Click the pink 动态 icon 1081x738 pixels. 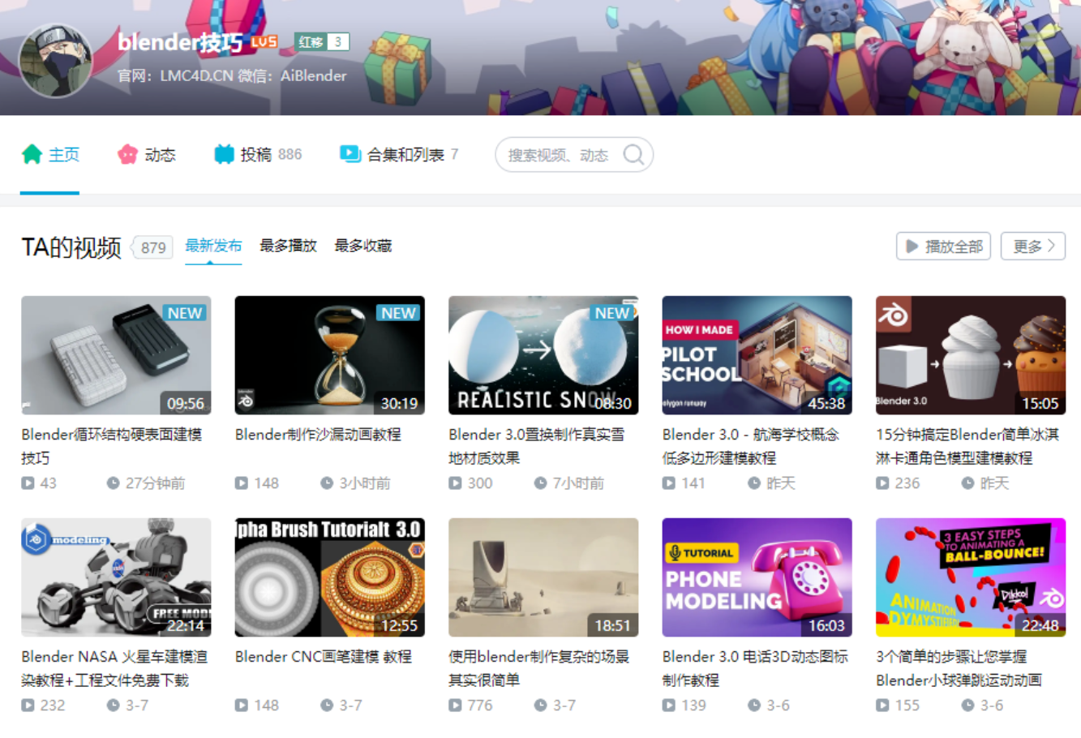click(x=127, y=154)
